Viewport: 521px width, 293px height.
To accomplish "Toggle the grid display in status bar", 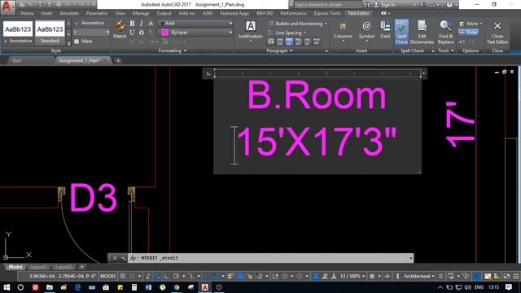I will (x=123, y=276).
